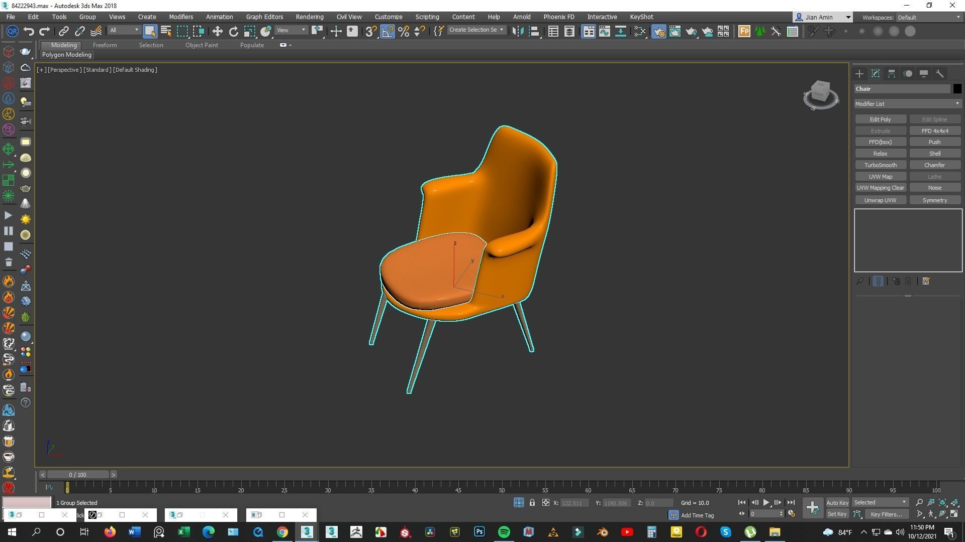The image size is (965, 542).
Task: Open the Curve Editor icon
Action: pyautogui.click(x=605, y=31)
